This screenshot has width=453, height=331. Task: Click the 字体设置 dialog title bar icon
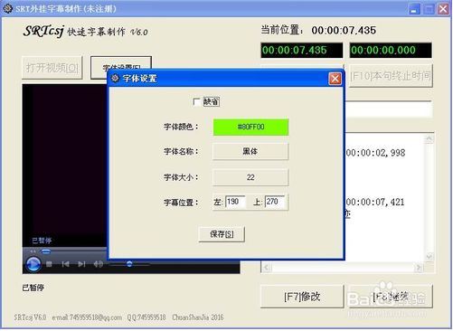tap(115, 79)
